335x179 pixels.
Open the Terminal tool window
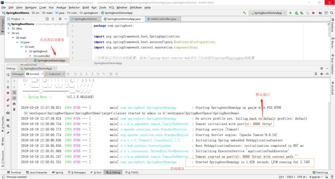[14, 172]
